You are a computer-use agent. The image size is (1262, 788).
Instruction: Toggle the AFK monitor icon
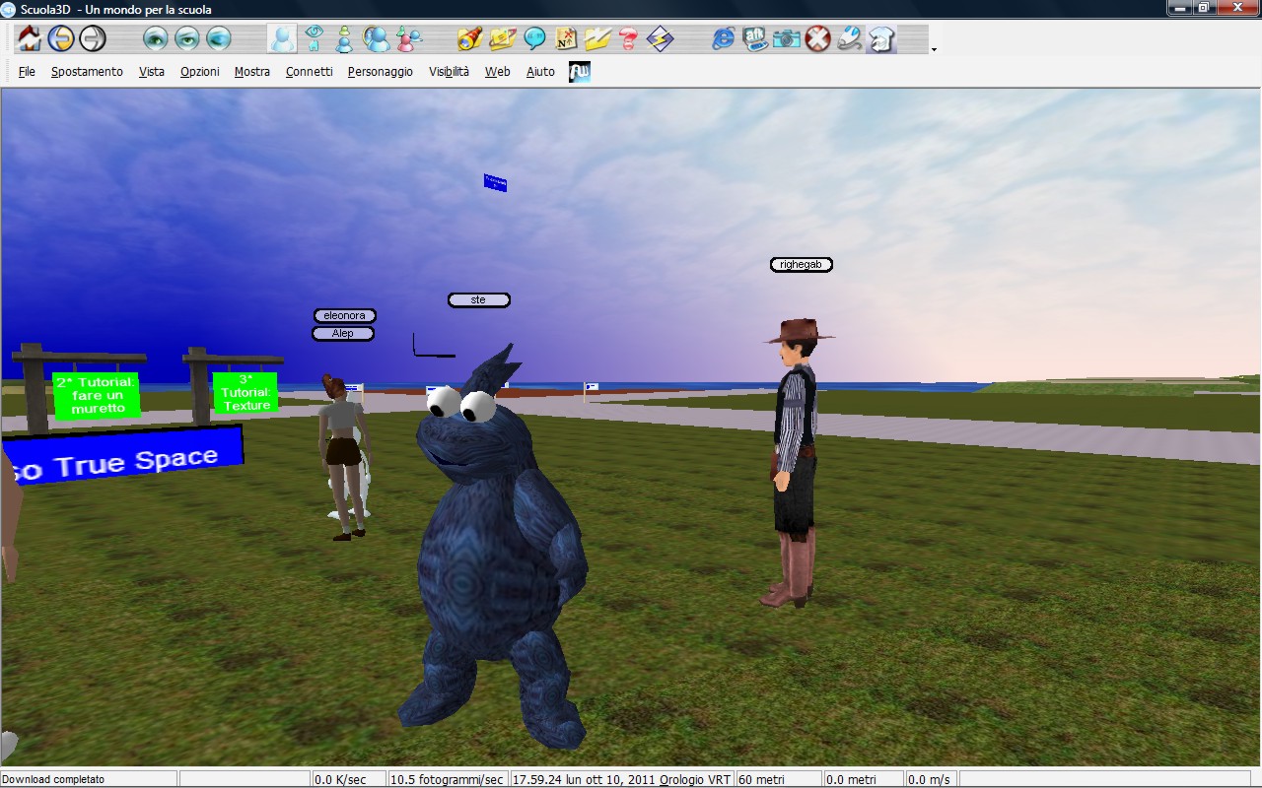coord(755,38)
